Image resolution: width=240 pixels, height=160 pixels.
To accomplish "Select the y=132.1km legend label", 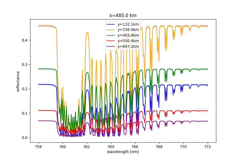I will 128,24.
